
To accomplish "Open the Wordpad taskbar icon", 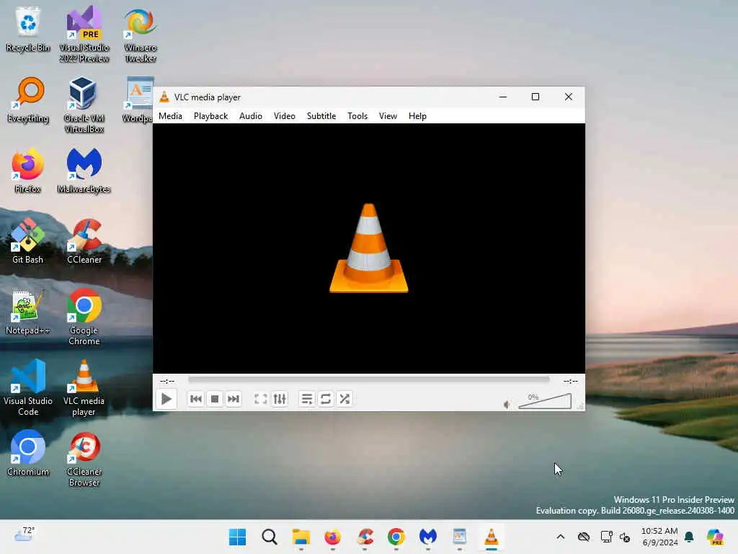I will 459,537.
